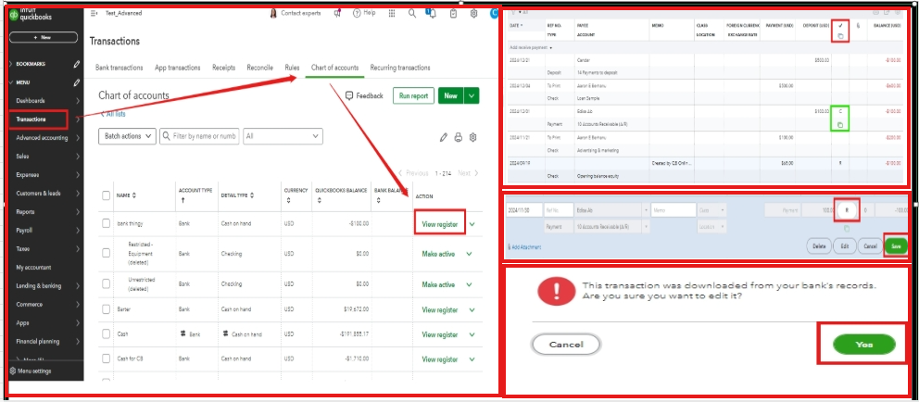Click the Memo field in edit row
919x402 pixels.
coord(673,209)
